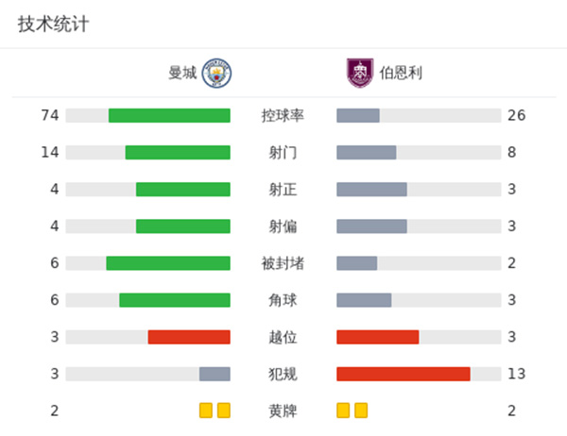This screenshot has height=436, width=567.
Task: Click Manchester City's first yellow card icon
Action: point(206,411)
